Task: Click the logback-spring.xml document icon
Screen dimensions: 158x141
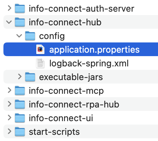Action: 40,63
